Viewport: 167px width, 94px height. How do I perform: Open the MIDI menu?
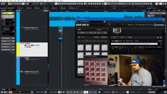(19, 1)
